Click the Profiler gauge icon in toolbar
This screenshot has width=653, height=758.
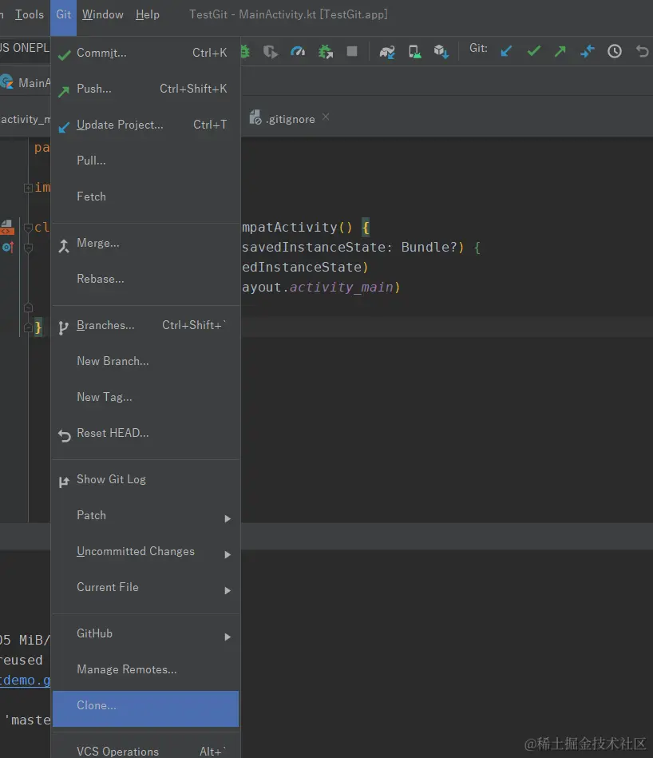point(298,52)
